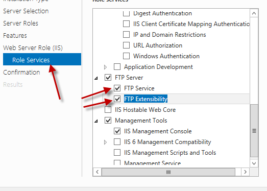This screenshot has height=191, width=267.
Task: Open the Features wizard page
Action: (15, 36)
